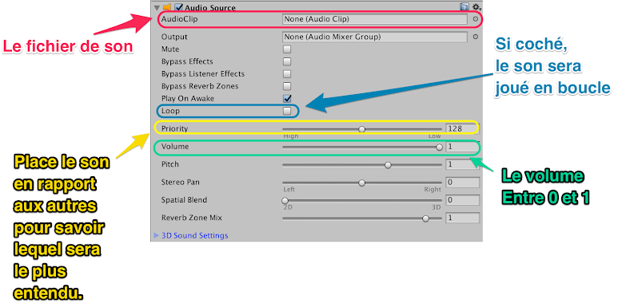Click the Priority value field showing 128
The height and width of the screenshot is (307, 618).
(462, 128)
